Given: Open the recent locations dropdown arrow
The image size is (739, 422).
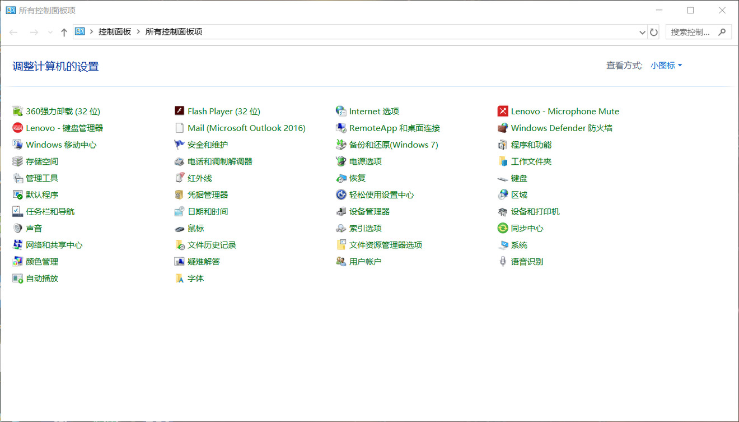Looking at the screenshot, I should tap(50, 33).
